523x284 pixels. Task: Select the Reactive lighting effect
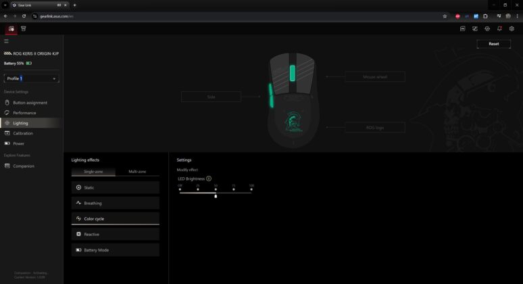point(116,234)
